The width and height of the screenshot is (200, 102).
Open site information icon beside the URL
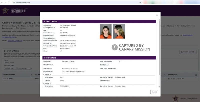(14, 2)
